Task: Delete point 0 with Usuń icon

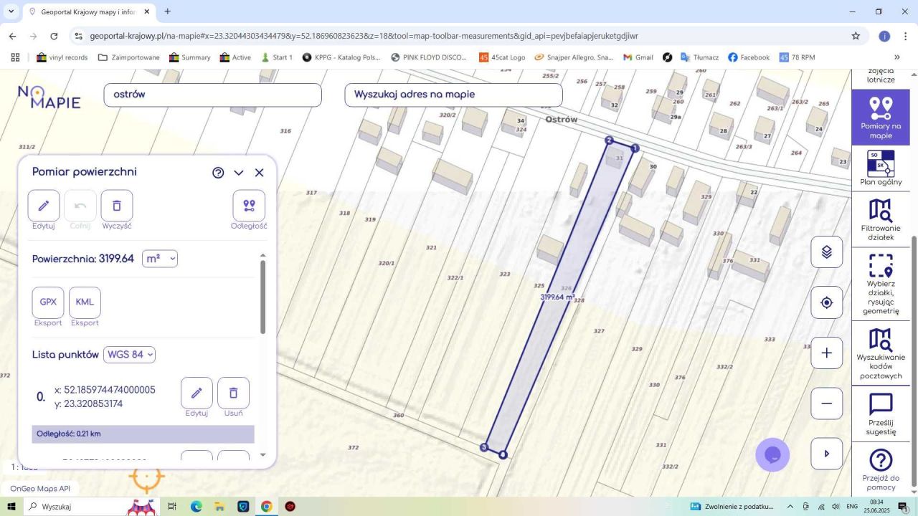Action: click(x=233, y=393)
